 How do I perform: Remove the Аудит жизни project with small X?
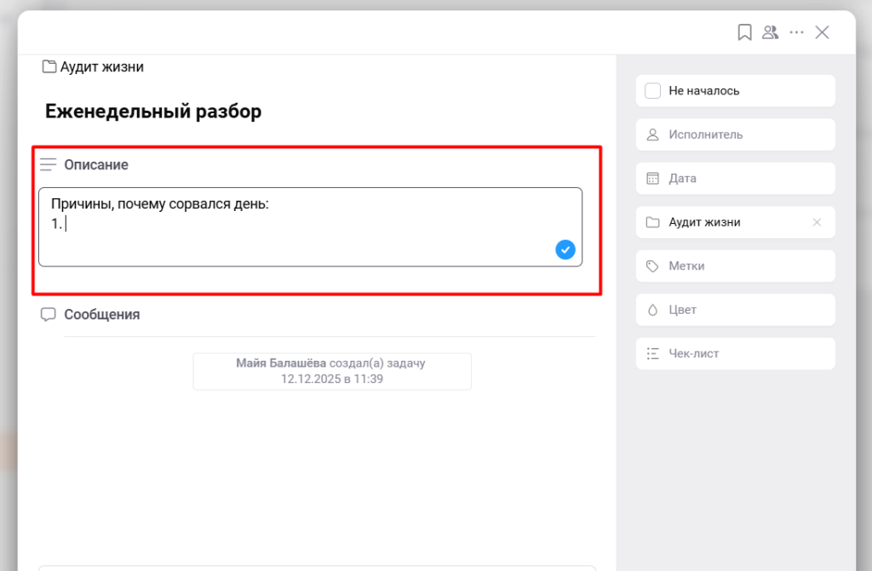coord(817,222)
